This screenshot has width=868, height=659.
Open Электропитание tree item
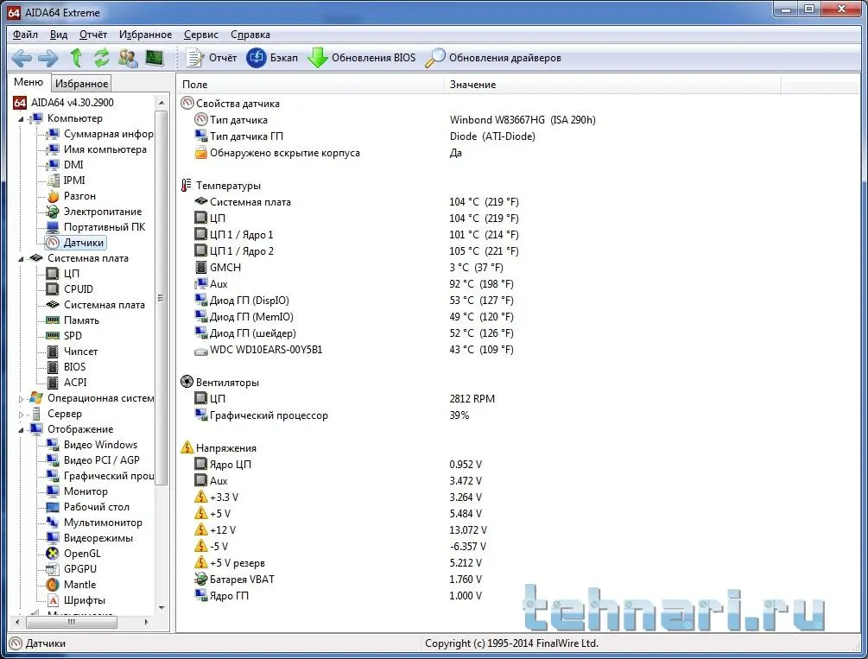94,212
